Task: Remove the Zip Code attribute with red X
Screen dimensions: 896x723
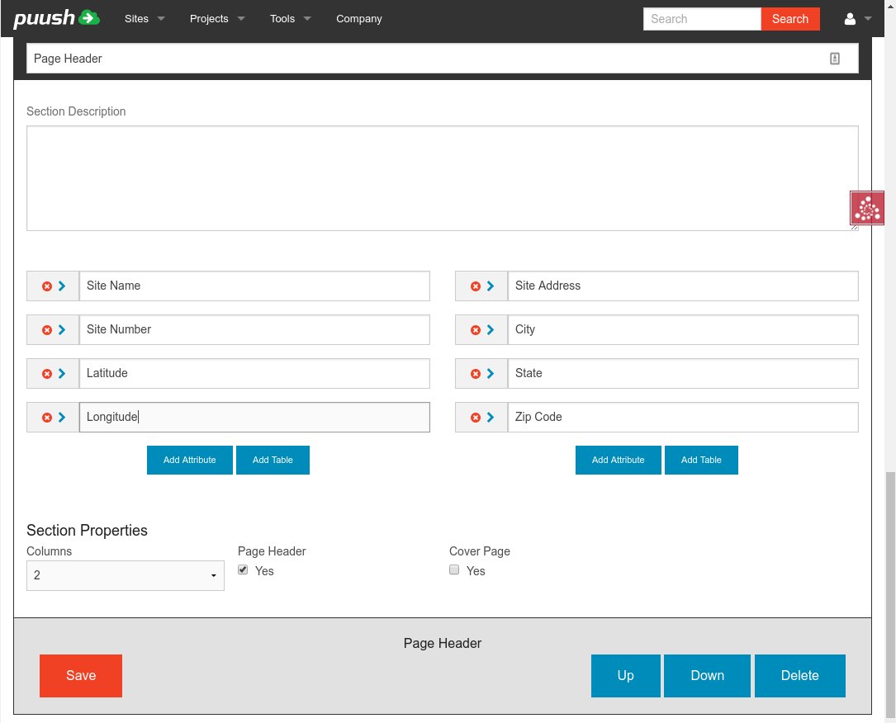Action: point(476,418)
